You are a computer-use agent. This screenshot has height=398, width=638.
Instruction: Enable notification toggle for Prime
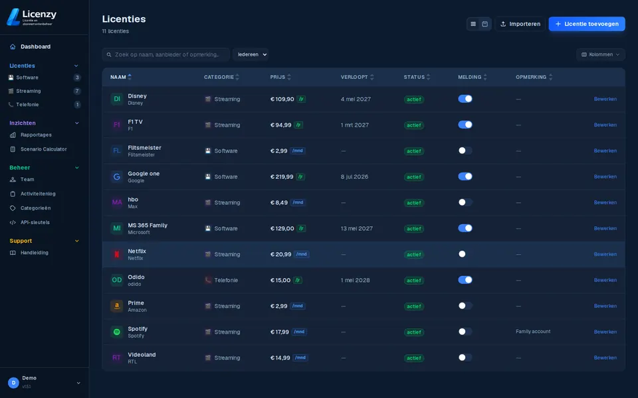465,306
